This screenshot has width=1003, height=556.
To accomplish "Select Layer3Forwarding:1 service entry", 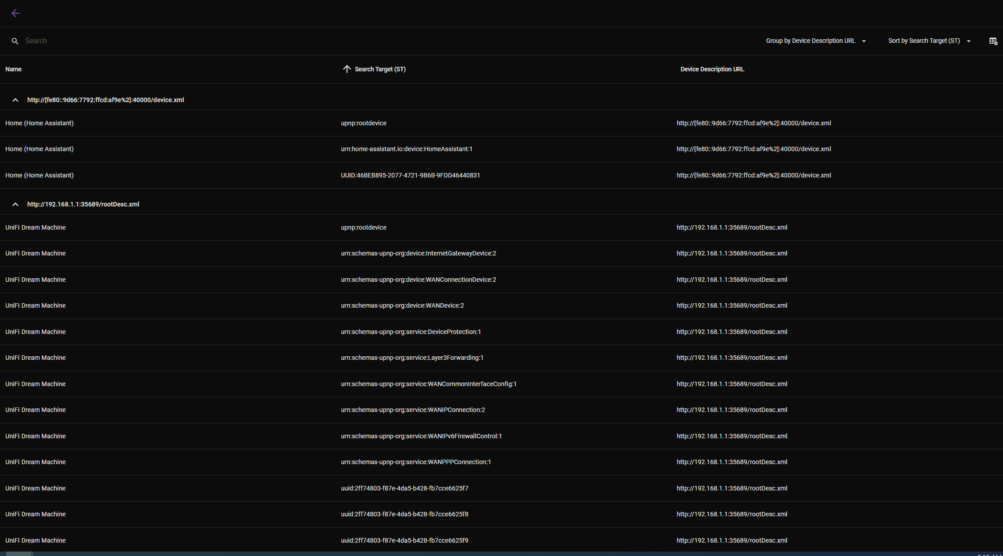I will (412, 358).
